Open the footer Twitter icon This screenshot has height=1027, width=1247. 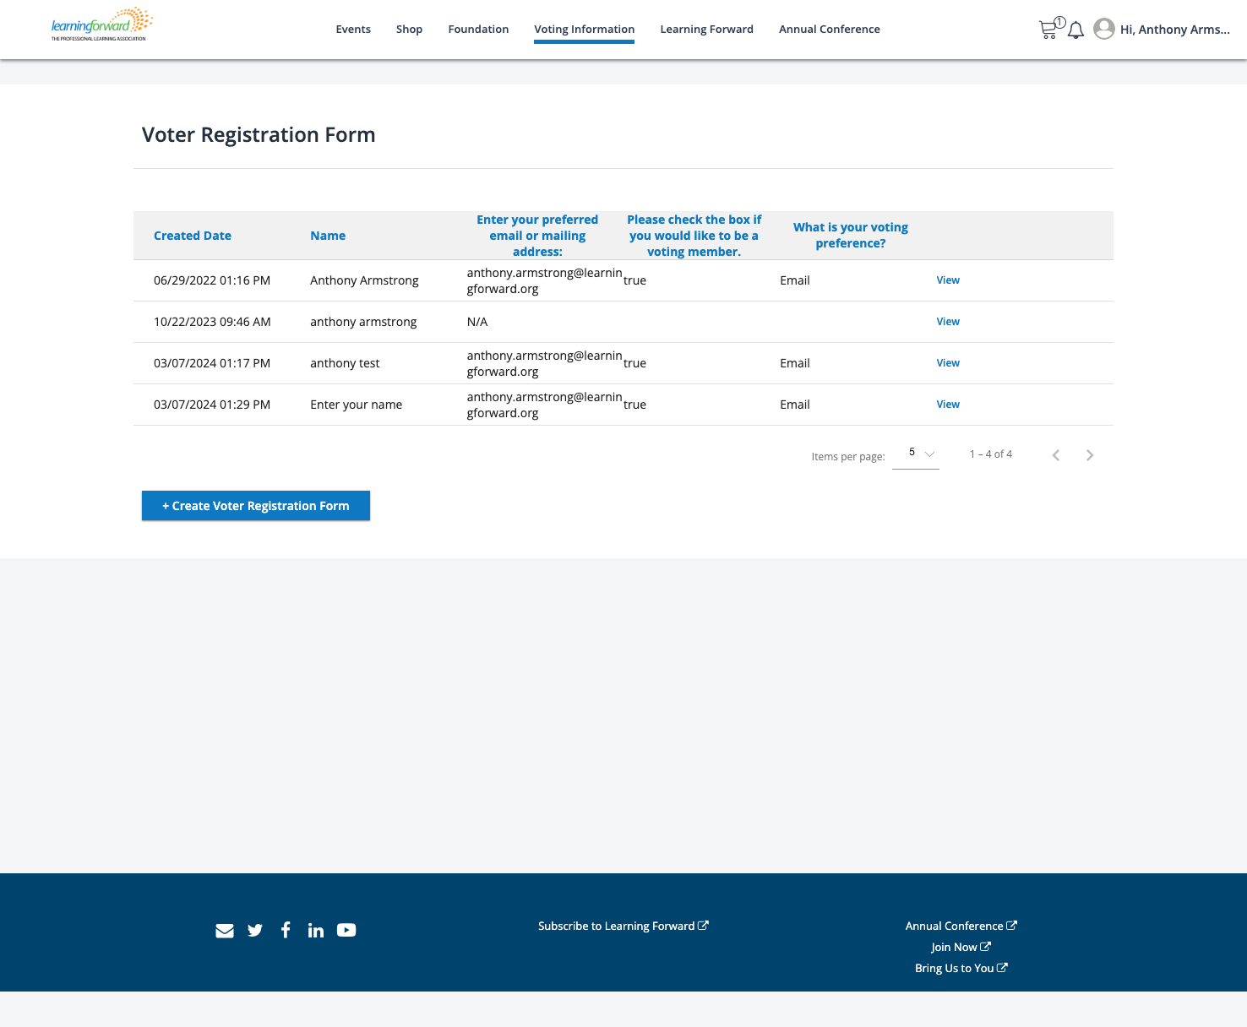click(255, 931)
